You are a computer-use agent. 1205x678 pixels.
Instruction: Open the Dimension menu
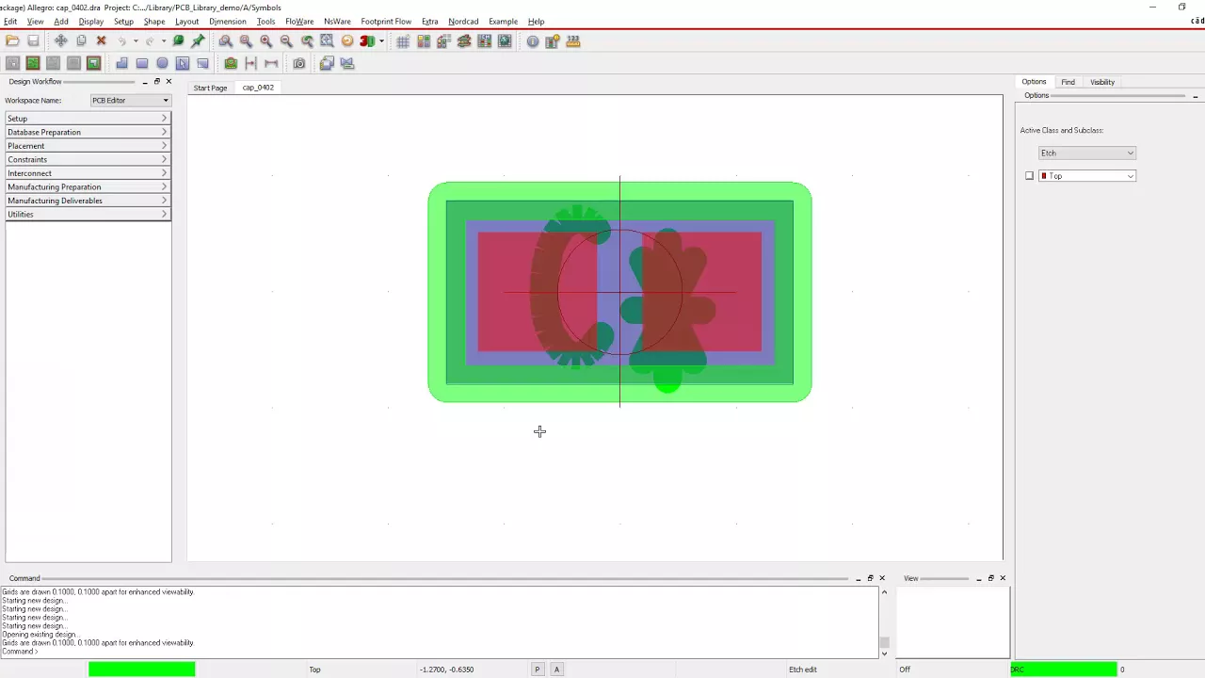(x=228, y=21)
